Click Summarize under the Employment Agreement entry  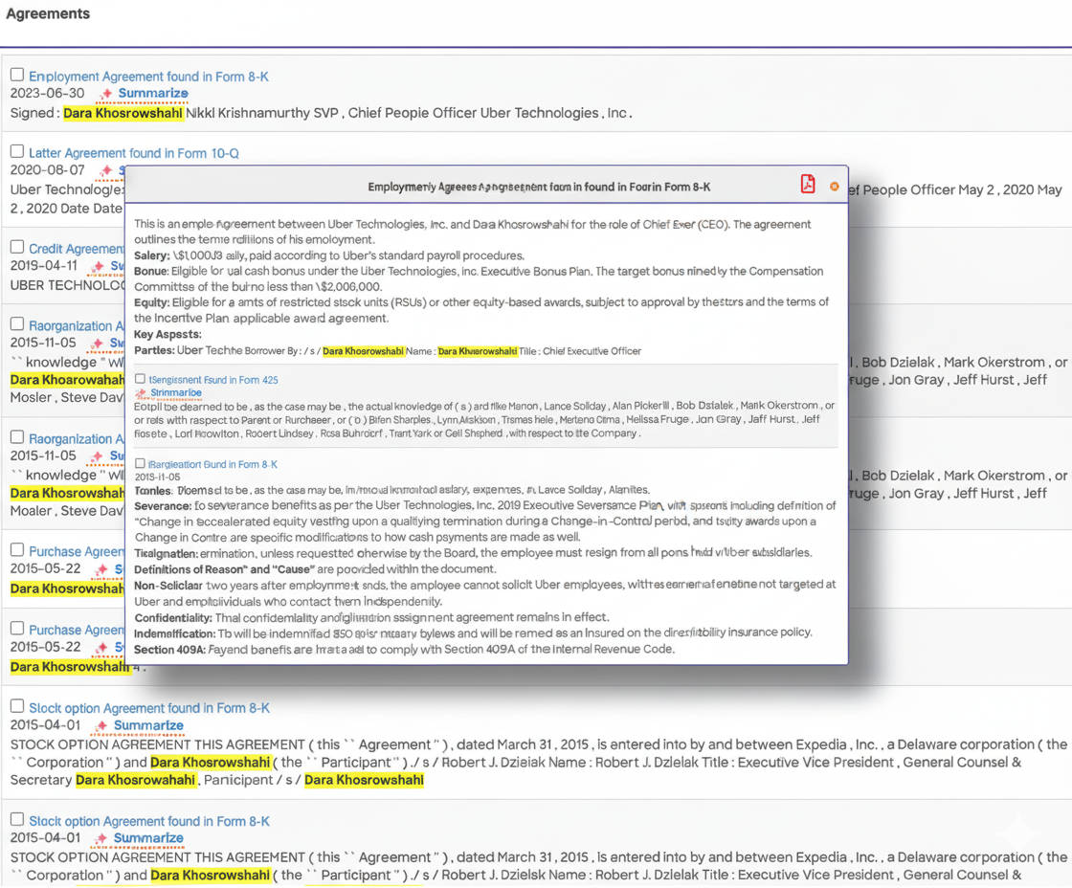[152, 94]
